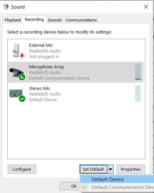Click the Microphone Array device icon
The width and height of the screenshot is (154, 193).
point(17,73)
